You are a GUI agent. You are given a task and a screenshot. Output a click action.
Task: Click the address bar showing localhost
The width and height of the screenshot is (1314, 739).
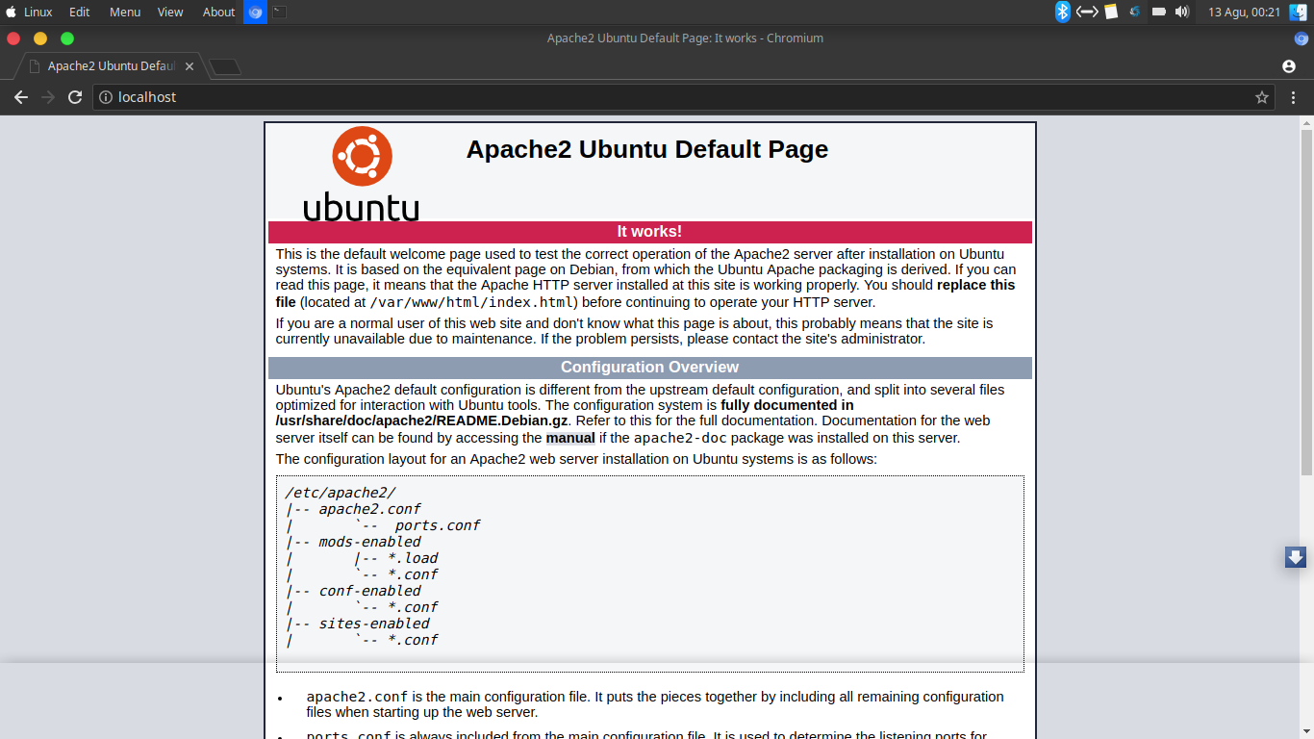pos(385,96)
